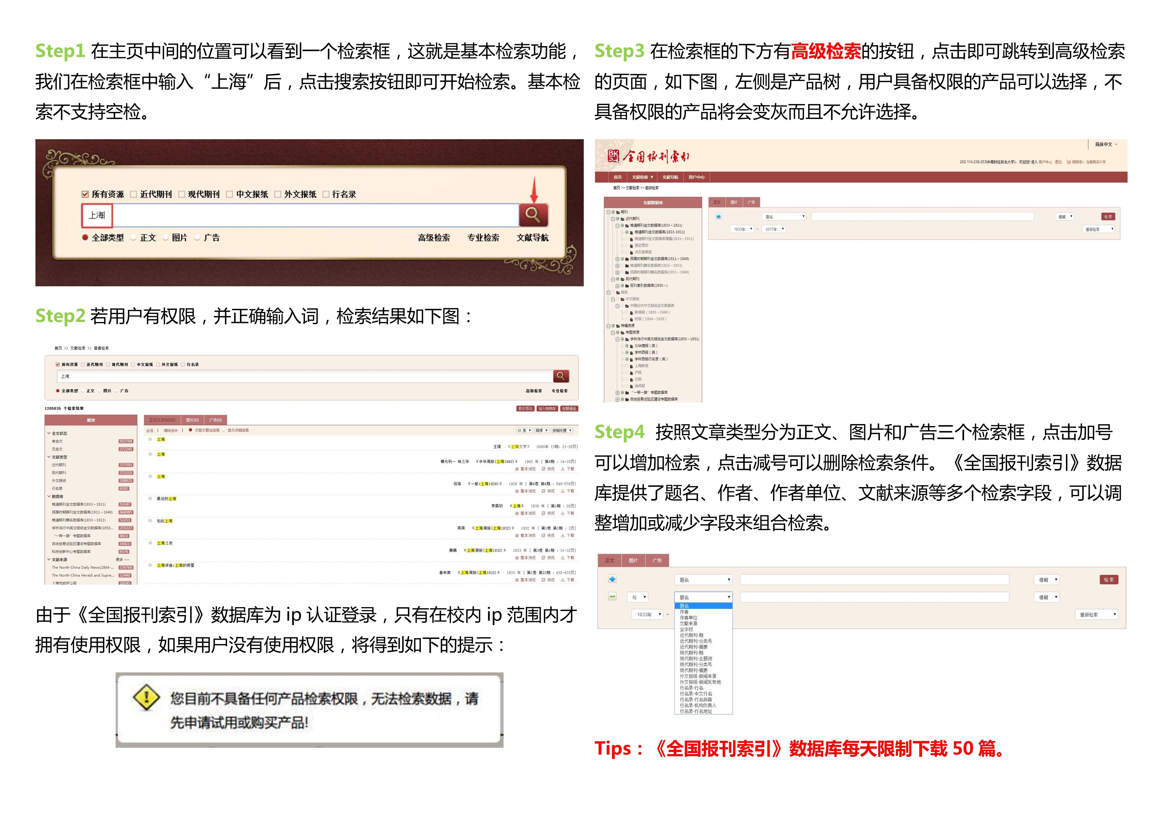Screen dimensions: 1163x822
Task: Collapse the 文献类型 facet group
Action: pos(49,457)
